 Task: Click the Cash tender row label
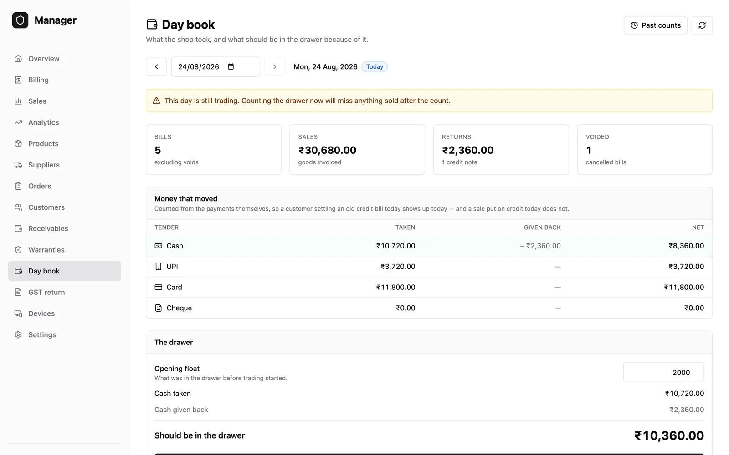(175, 246)
